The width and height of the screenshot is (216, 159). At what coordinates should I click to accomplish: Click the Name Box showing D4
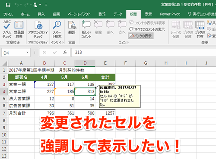click(x=14, y=53)
